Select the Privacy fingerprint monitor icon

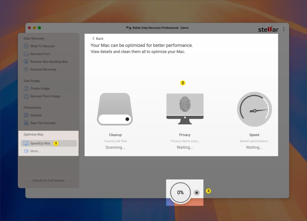click(x=185, y=109)
